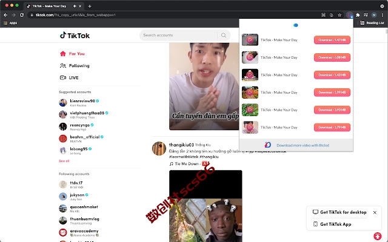Click Download - 1.47 MB button
Image resolution: width=388 pixels, height=242 pixels.
(x=332, y=40)
